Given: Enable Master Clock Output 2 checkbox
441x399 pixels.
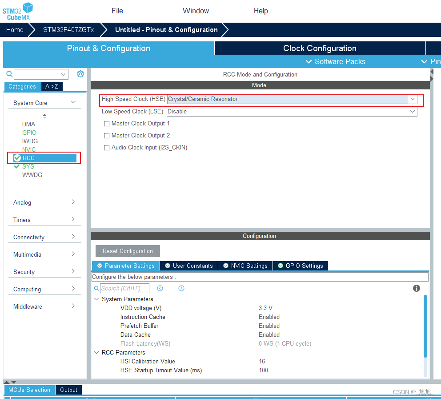Looking at the screenshot, I should click(107, 136).
